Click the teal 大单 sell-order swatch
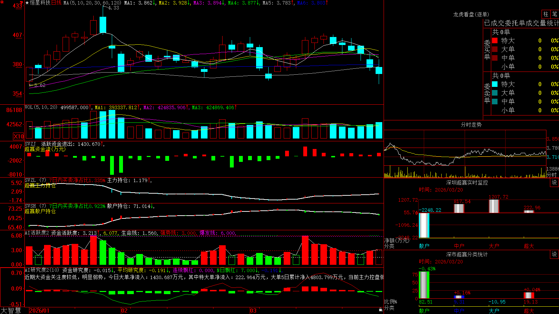This screenshot has height=314, width=559. (x=495, y=93)
